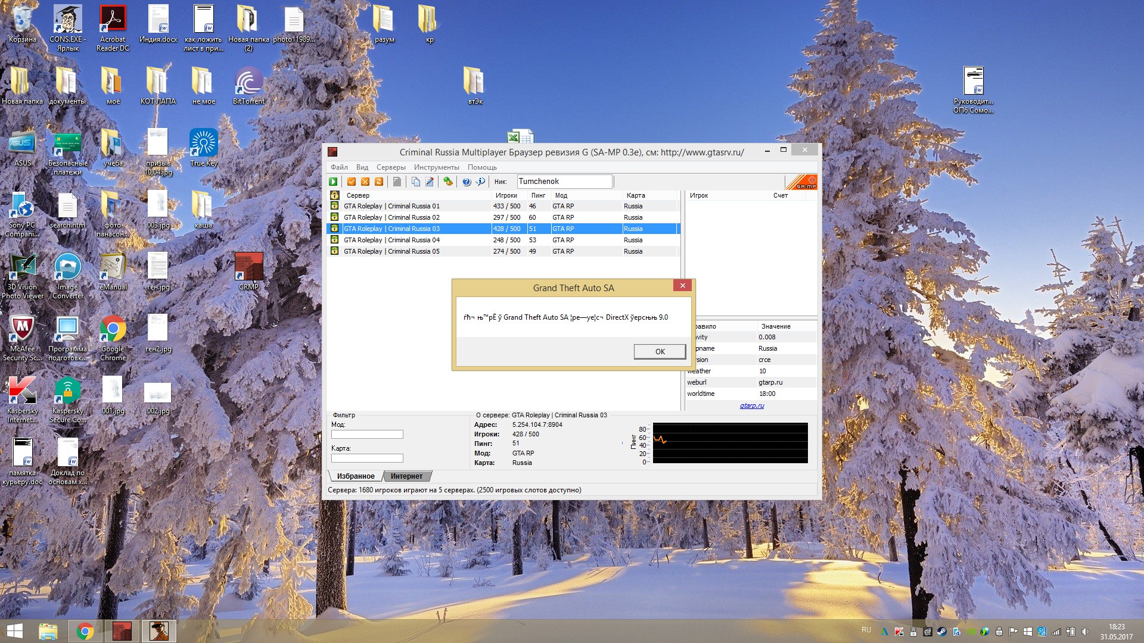Click the info speech-bubble toolbar icon
The height and width of the screenshot is (643, 1144).
(x=480, y=182)
